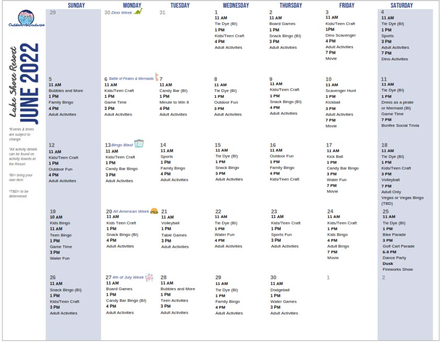Click the SUNDAY column header
Viewport: 441px width, 342px height.
pyautogui.click(x=76, y=5)
